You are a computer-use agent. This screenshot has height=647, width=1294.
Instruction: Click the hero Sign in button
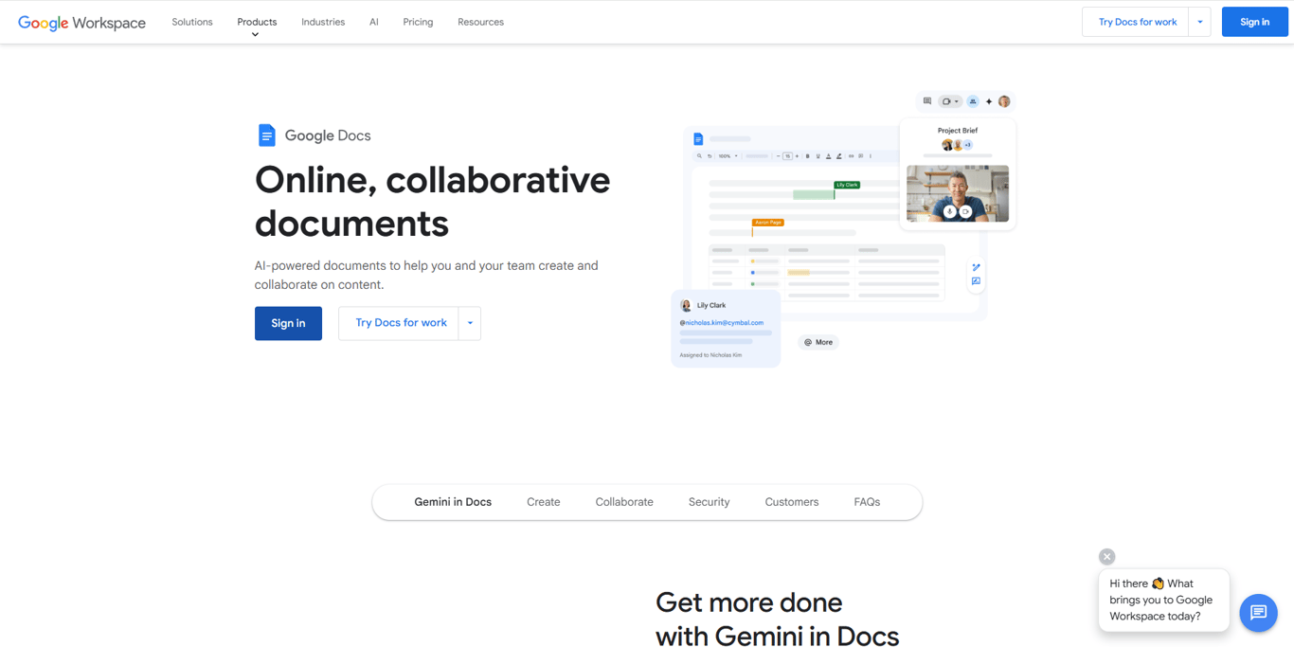[x=288, y=323]
